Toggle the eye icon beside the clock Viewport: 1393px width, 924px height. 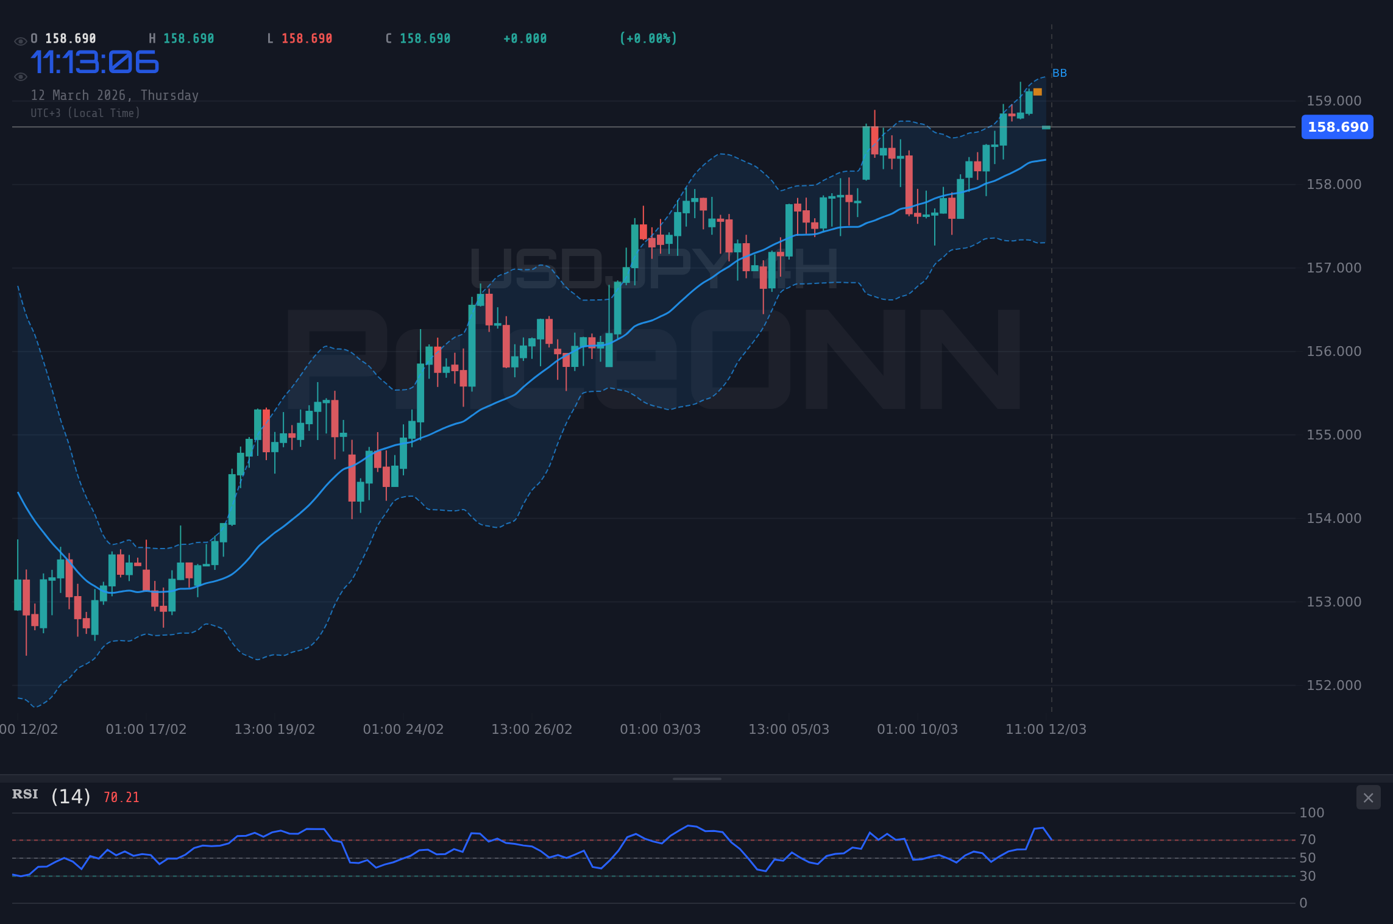(20, 77)
